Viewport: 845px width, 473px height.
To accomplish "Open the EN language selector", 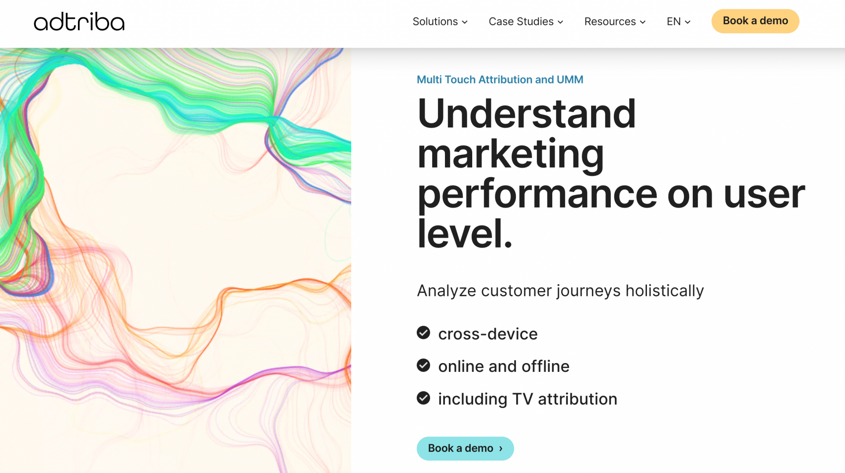I will (x=676, y=22).
